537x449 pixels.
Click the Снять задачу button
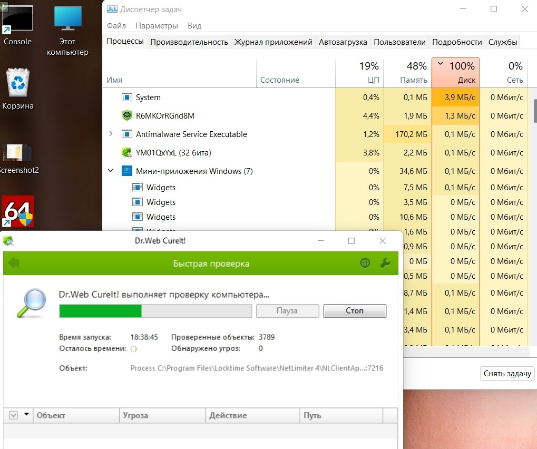pos(507,373)
